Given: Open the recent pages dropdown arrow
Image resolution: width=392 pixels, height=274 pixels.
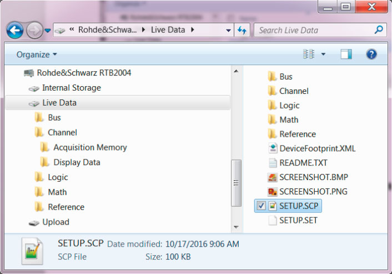Looking at the screenshot, I should pyautogui.click(x=48, y=31).
